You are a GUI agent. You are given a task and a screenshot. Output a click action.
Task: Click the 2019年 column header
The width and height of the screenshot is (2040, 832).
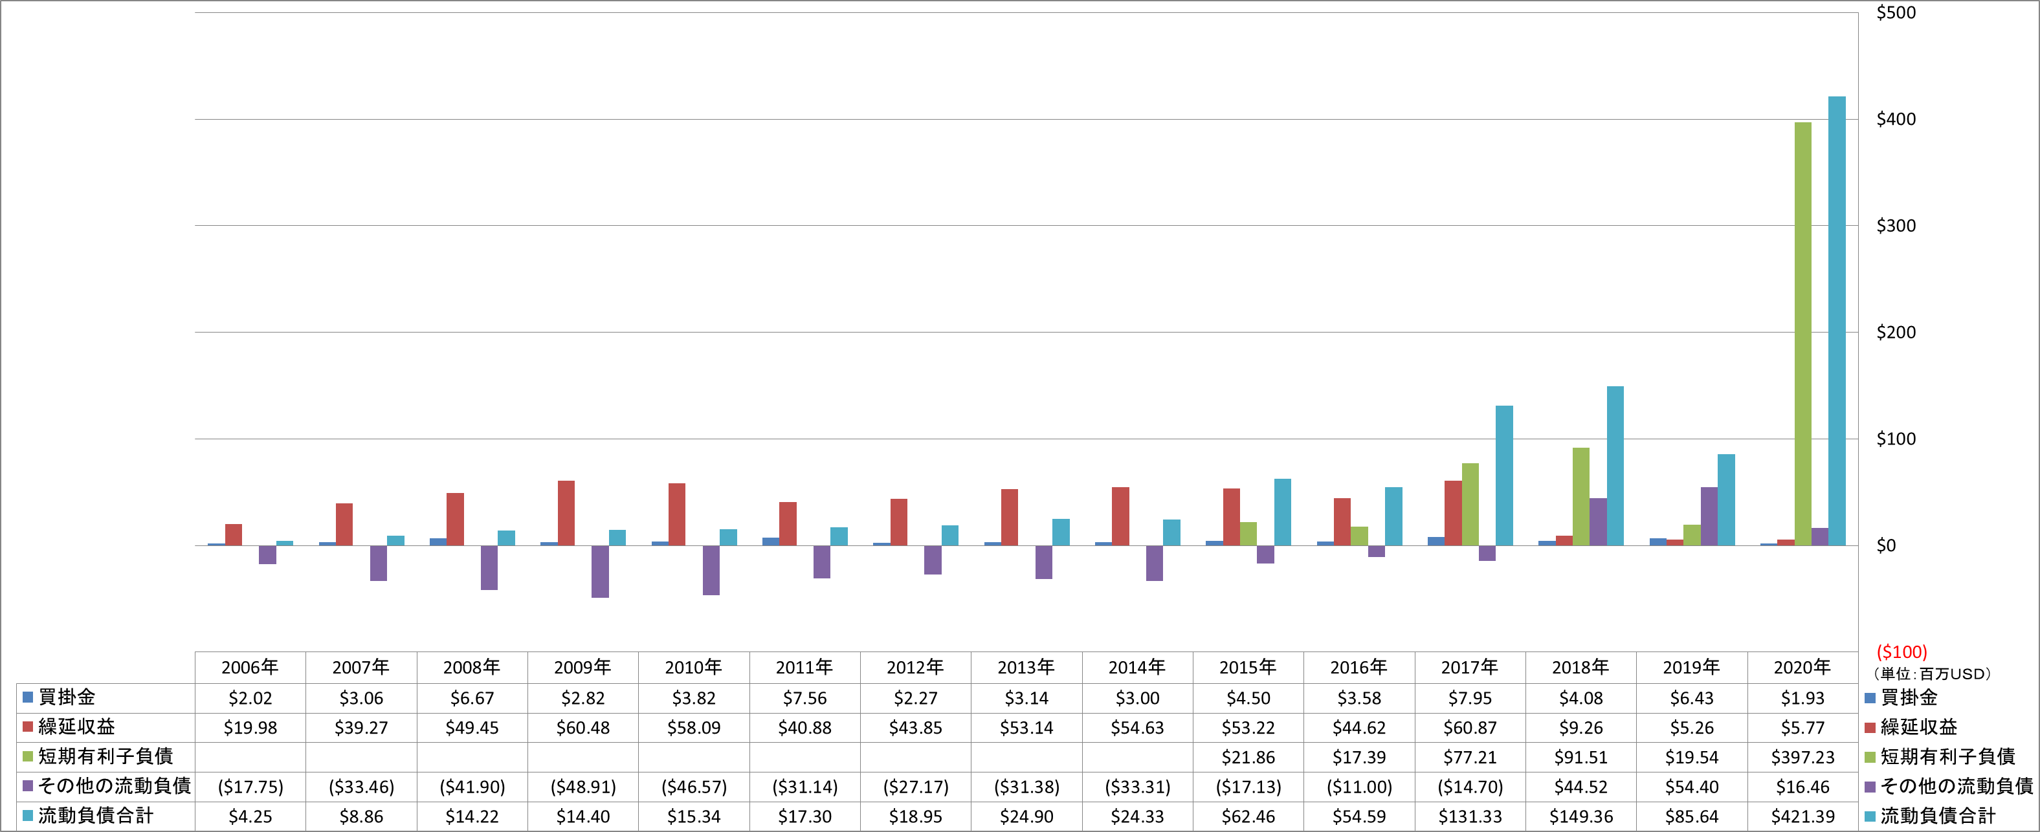click(x=1692, y=667)
